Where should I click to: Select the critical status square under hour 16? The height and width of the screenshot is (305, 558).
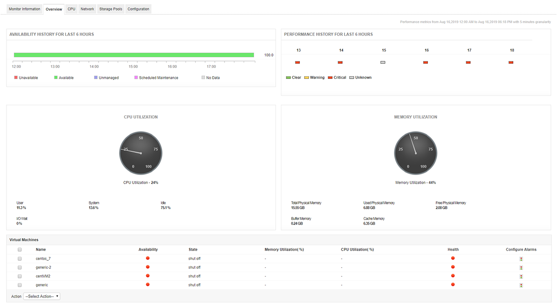(x=425, y=62)
